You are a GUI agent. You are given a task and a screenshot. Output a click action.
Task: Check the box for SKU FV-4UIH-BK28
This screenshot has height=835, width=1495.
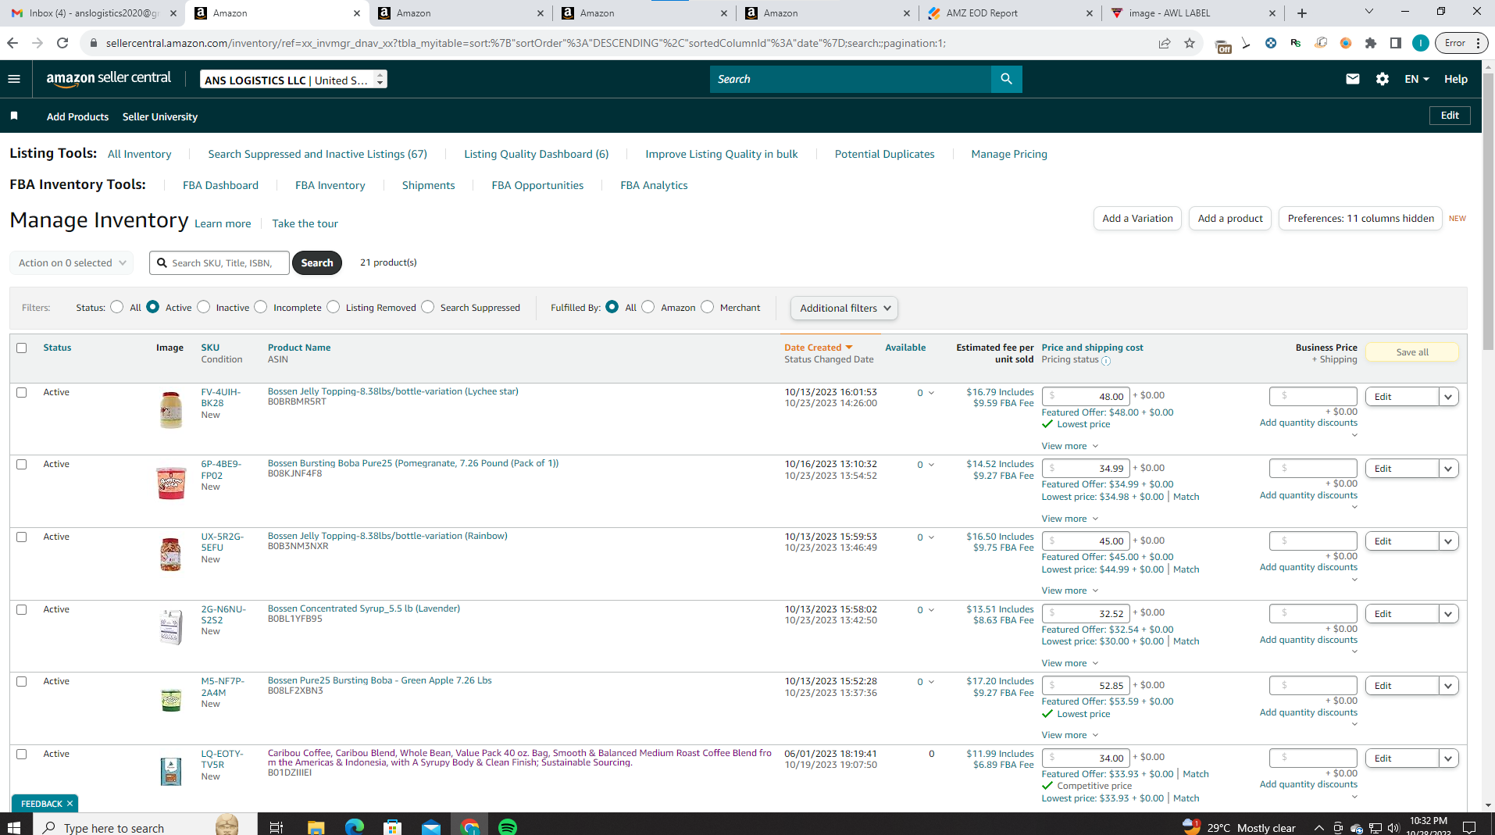(22, 392)
